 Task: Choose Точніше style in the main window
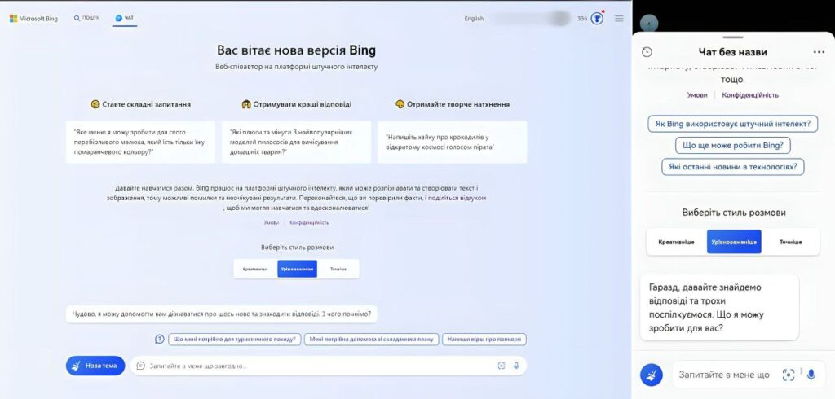click(x=338, y=269)
